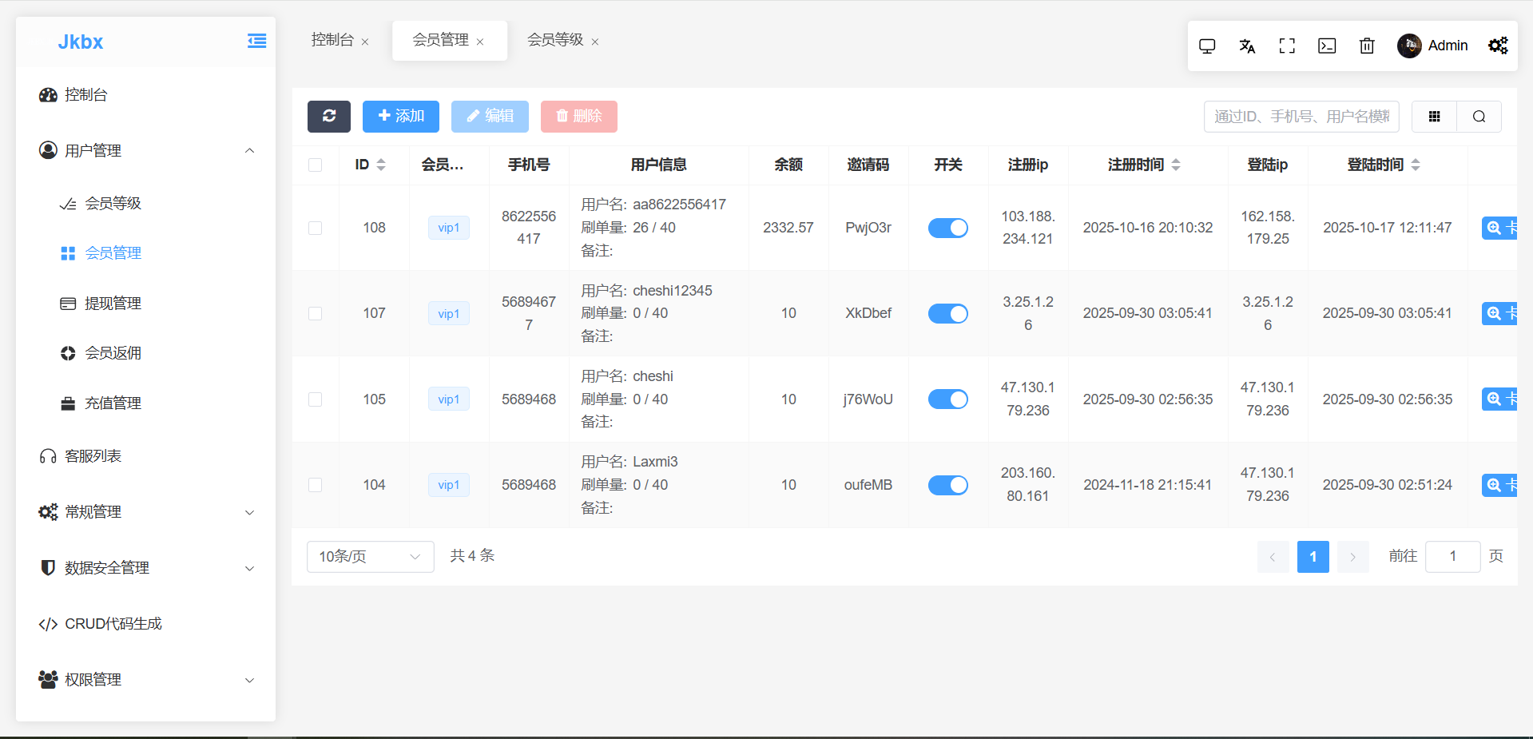Expand the 权限管理 menu
Screen dimensions: 1533x739
pyautogui.click(x=145, y=680)
